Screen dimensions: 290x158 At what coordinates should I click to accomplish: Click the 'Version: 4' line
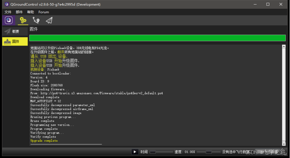(x=39, y=77)
